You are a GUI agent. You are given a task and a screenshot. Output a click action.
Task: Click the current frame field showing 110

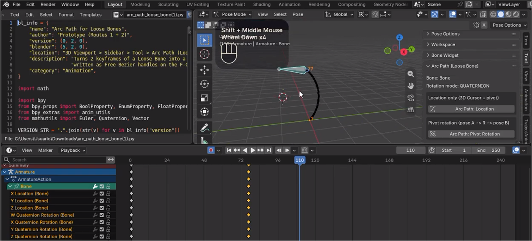pos(411,150)
